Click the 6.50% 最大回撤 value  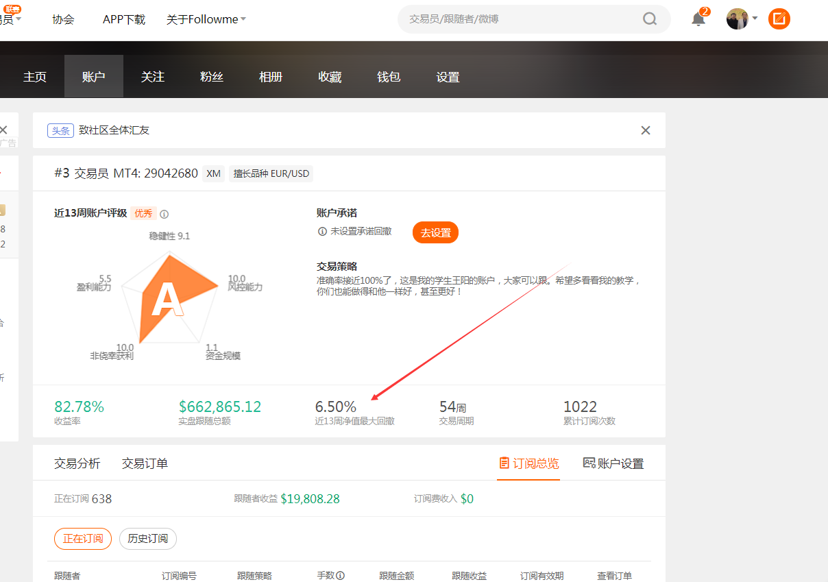[336, 407]
